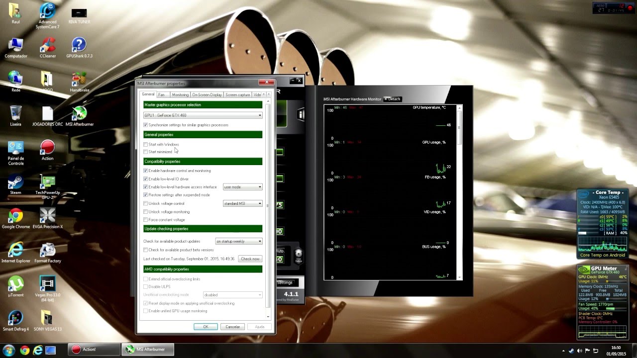637x358 pixels.
Task: Click the properties dialog vertical scrollbar
Action: (x=268, y=209)
